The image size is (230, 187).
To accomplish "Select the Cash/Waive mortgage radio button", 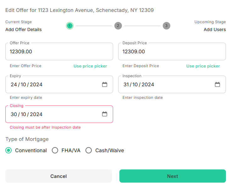I will pyautogui.click(x=89, y=150).
